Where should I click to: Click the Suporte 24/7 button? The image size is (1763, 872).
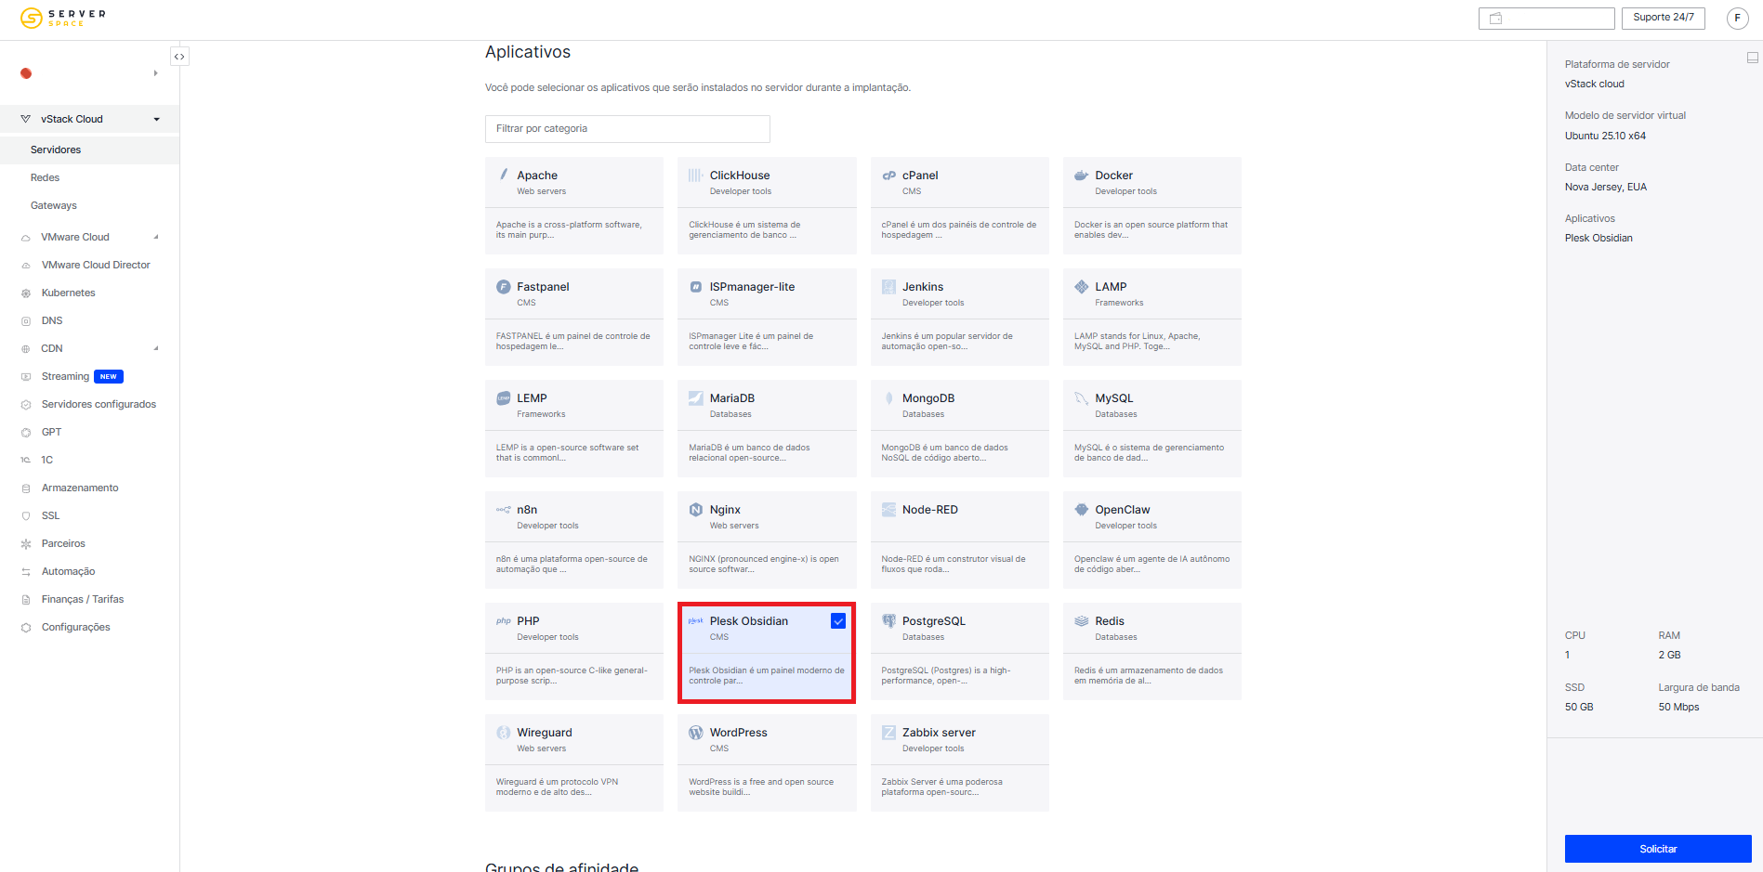coord(1664,18)
